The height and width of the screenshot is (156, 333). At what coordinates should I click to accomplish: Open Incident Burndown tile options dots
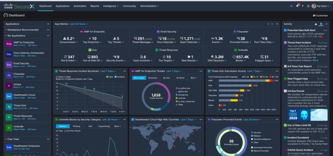tap(125, 71)
